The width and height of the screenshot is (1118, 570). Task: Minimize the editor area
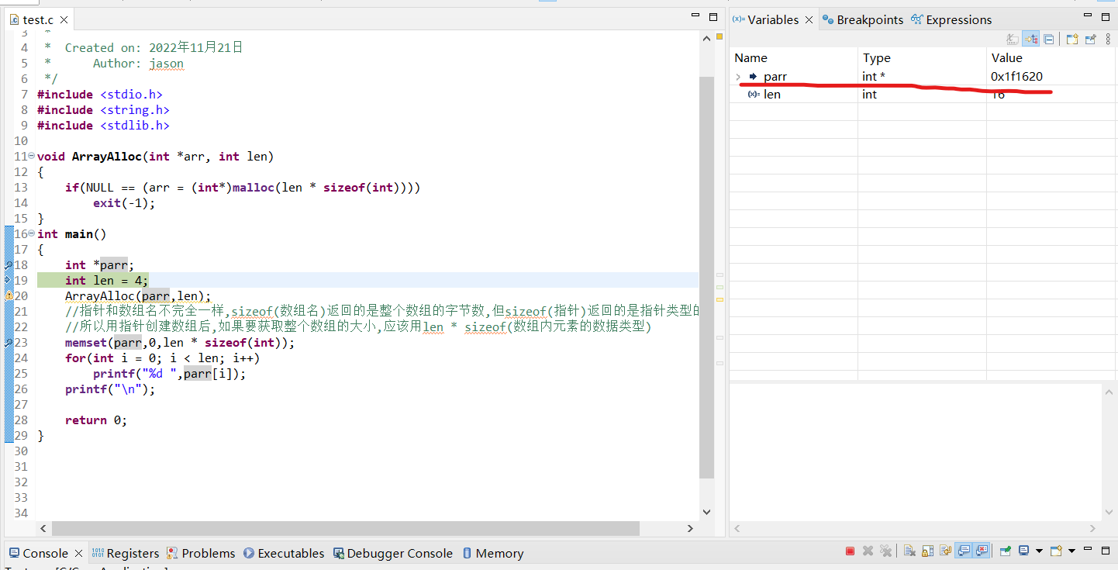tap(695, 16)
